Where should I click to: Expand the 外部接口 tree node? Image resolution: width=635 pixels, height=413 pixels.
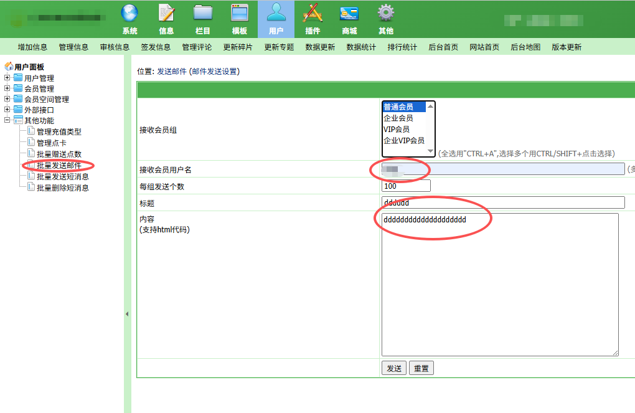7,110
